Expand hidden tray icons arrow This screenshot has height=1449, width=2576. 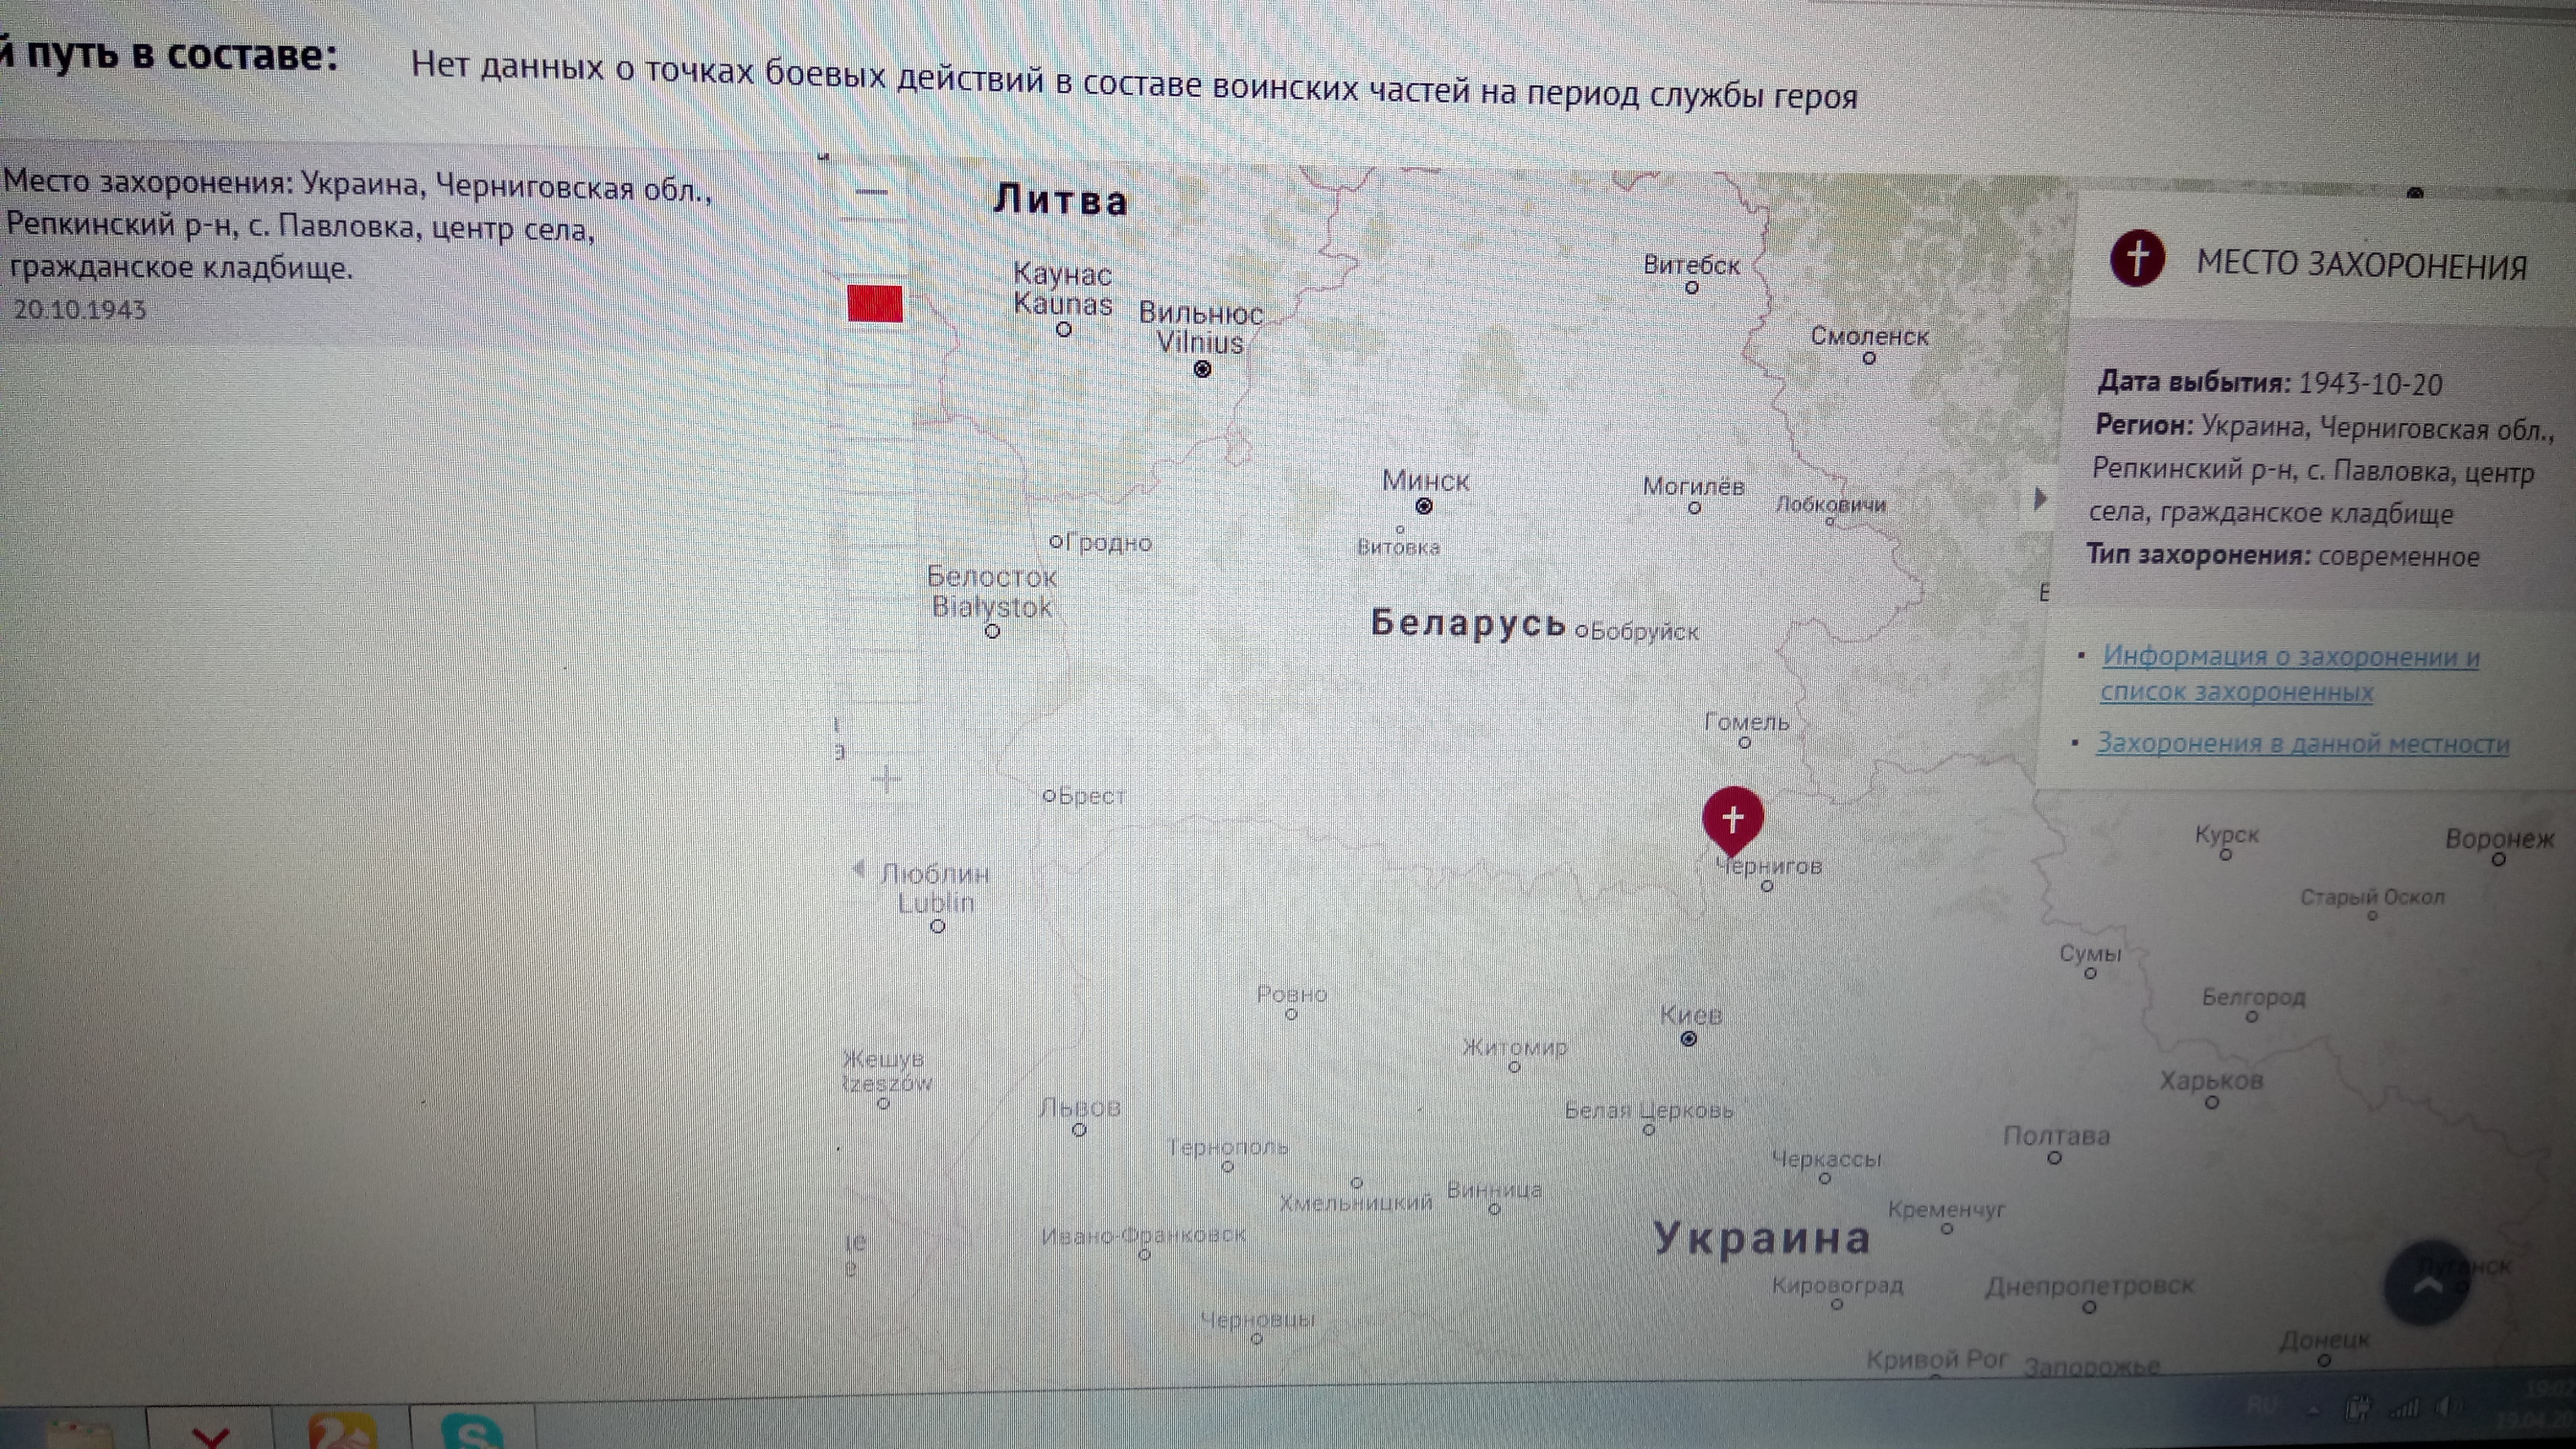(2313, 1409)
